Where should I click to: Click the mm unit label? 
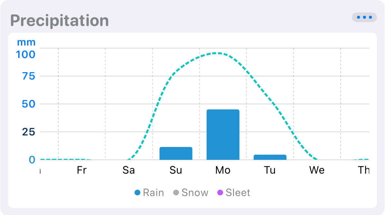[26, 42]
